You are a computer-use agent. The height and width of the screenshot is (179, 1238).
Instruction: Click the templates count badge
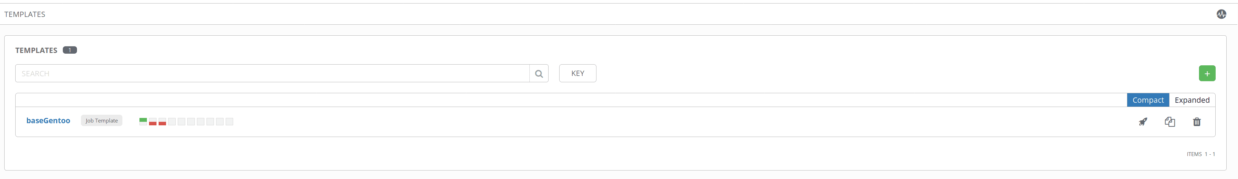[x=70, y=50]
